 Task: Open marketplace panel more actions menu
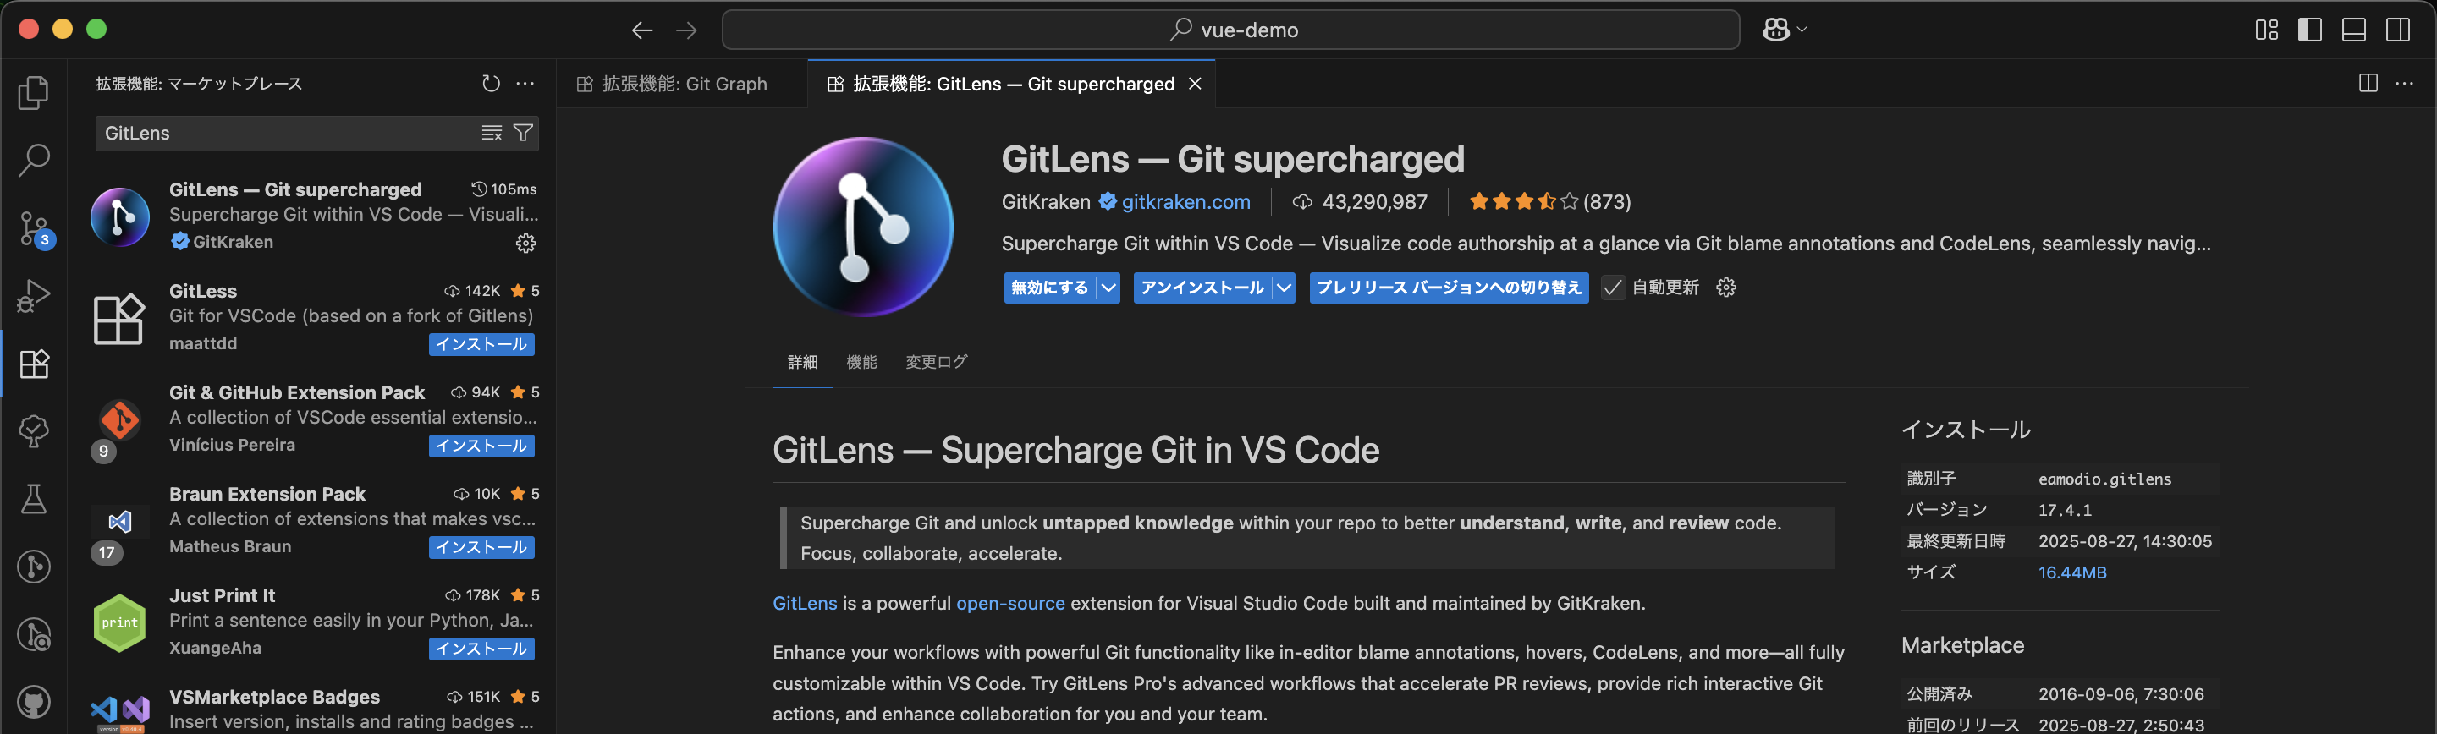(525, 83)
